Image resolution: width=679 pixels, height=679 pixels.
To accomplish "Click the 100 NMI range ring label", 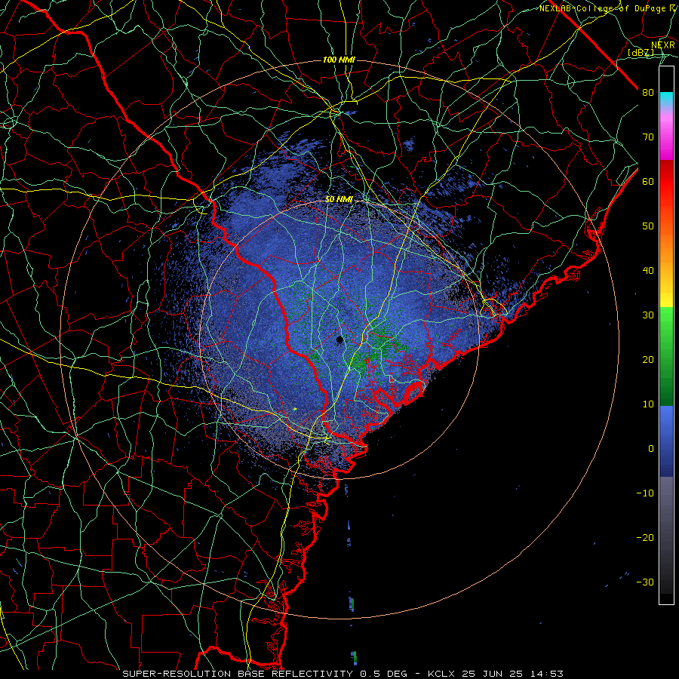I will 339,60.
